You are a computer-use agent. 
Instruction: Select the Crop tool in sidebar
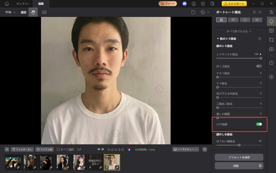click(271, 40)
